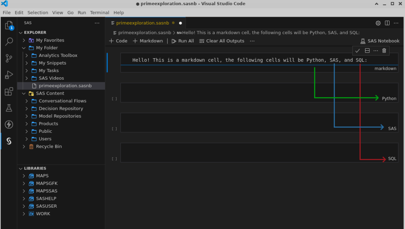Change SQL cell language label
405x229 pixels.
[x=392, y=158]
